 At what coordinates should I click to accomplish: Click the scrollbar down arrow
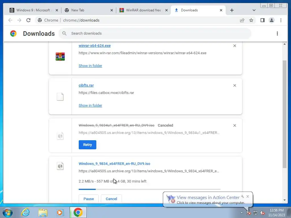284,200
